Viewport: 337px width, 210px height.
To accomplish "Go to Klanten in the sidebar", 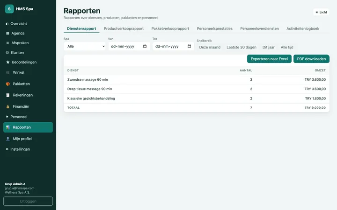I will pos(28,52).
